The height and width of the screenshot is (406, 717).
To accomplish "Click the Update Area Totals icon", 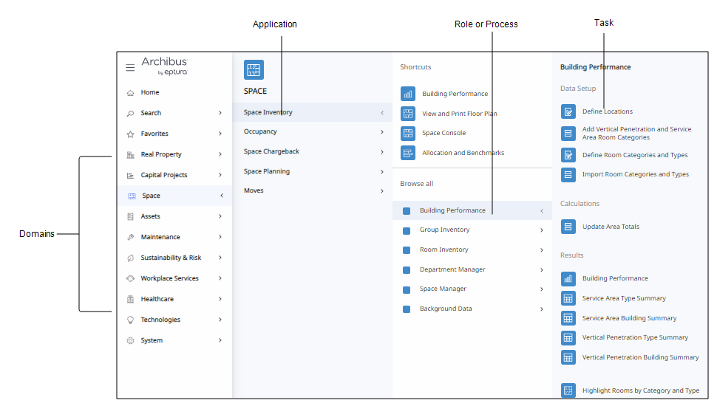I will (568, 227).
